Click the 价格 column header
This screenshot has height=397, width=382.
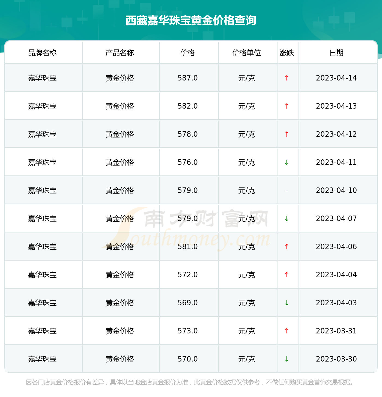click(x=188, y=53)
